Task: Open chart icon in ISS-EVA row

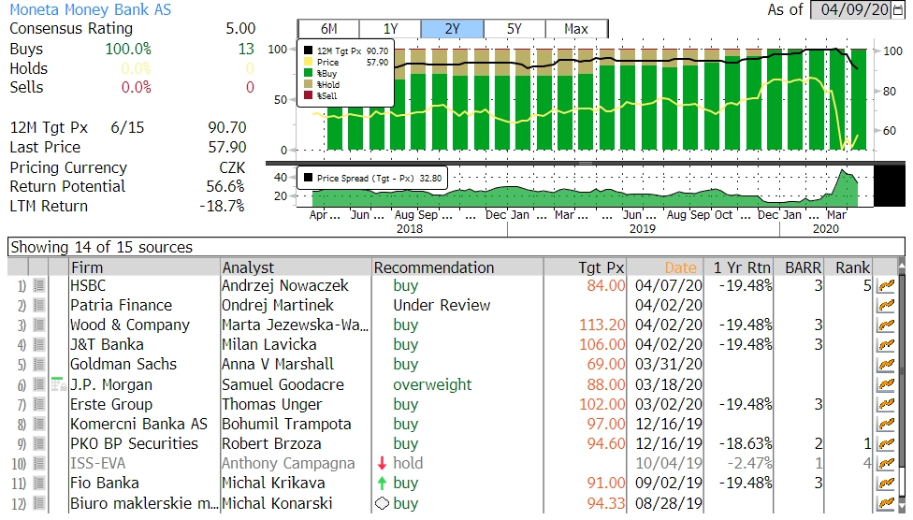Action: (x=886, y=464)
